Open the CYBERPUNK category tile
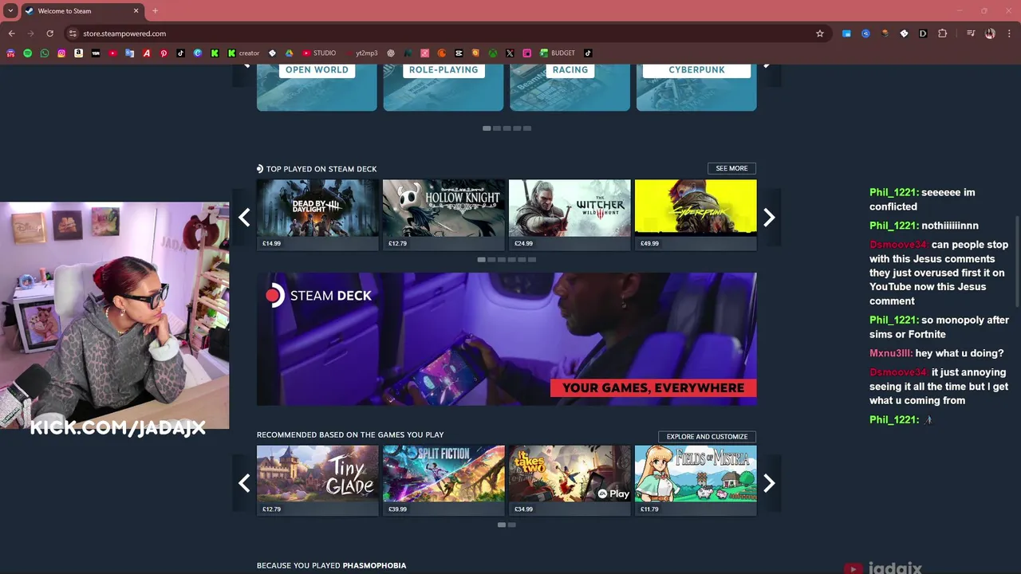1021x574 pixels. [x=696, y=87]
